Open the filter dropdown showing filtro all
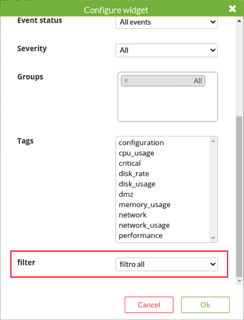Image resolution: width=244 pixels, height=320 pixels. click(166, 264)
